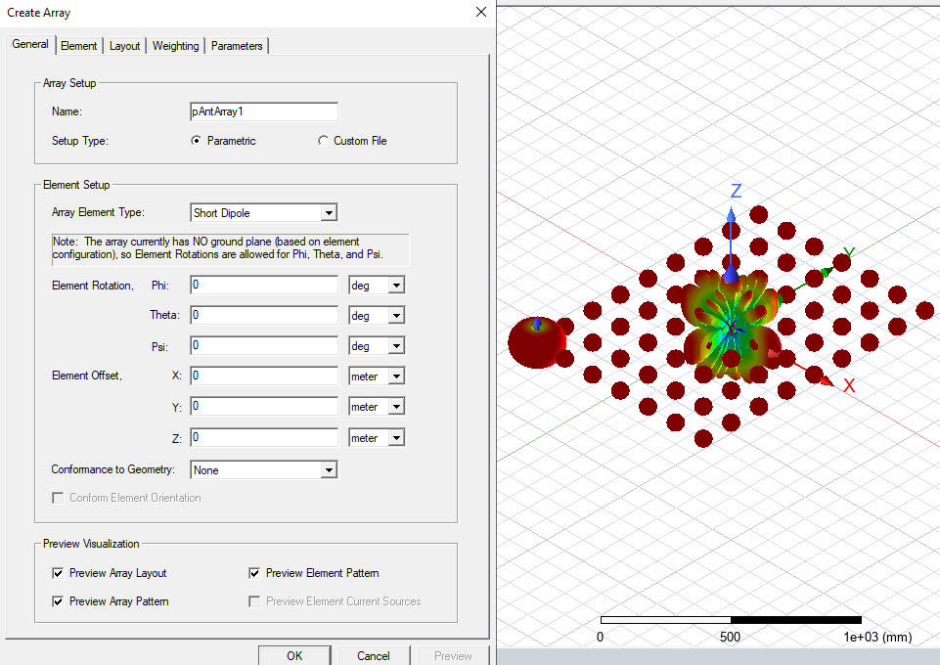Select the General tab
This screenshot has height=665, width=940.
pyautogui.click(x=29, y=44)
